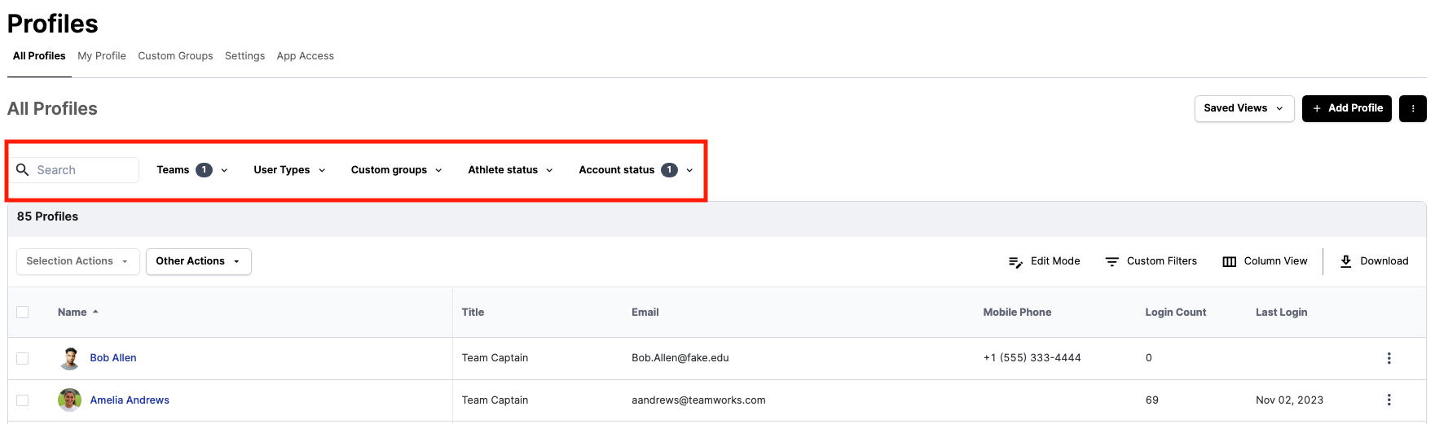This screenshot has height=424, width=1435.
Task: Tick the select-all checkbox in header
Action: (x=23, y=312)
